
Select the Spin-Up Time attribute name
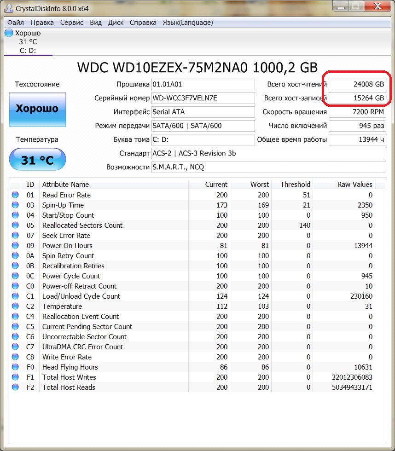[x=63, y=205]
